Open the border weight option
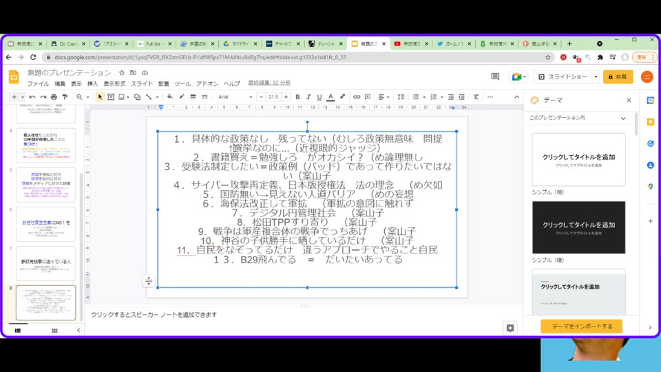Viewport: 661px width, 372px height. (193, 97)
